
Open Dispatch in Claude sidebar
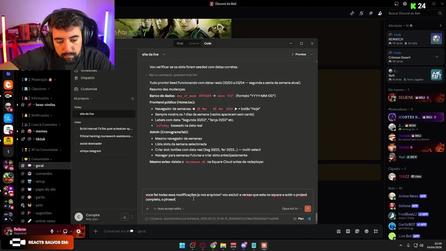click(87, 78)
